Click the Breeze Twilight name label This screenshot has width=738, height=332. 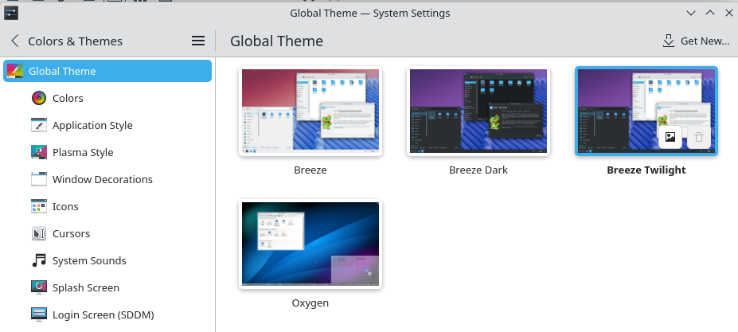pos(646,170)
